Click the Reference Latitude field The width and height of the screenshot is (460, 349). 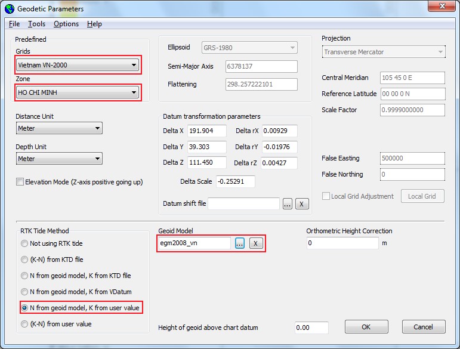413,94
